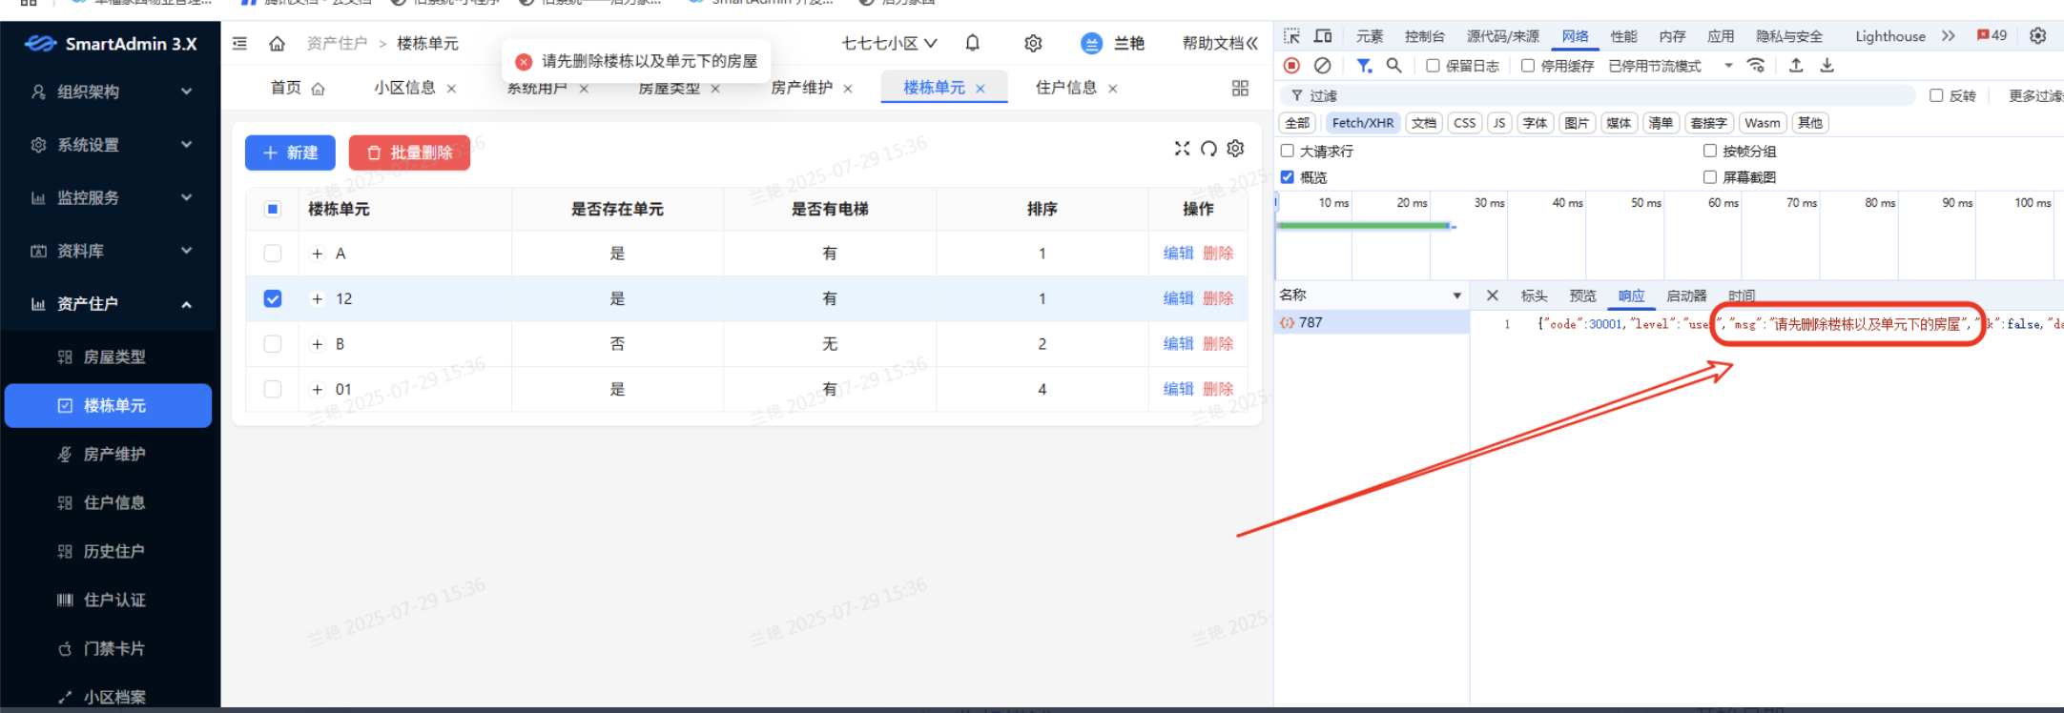Clear the network log

1322,65
